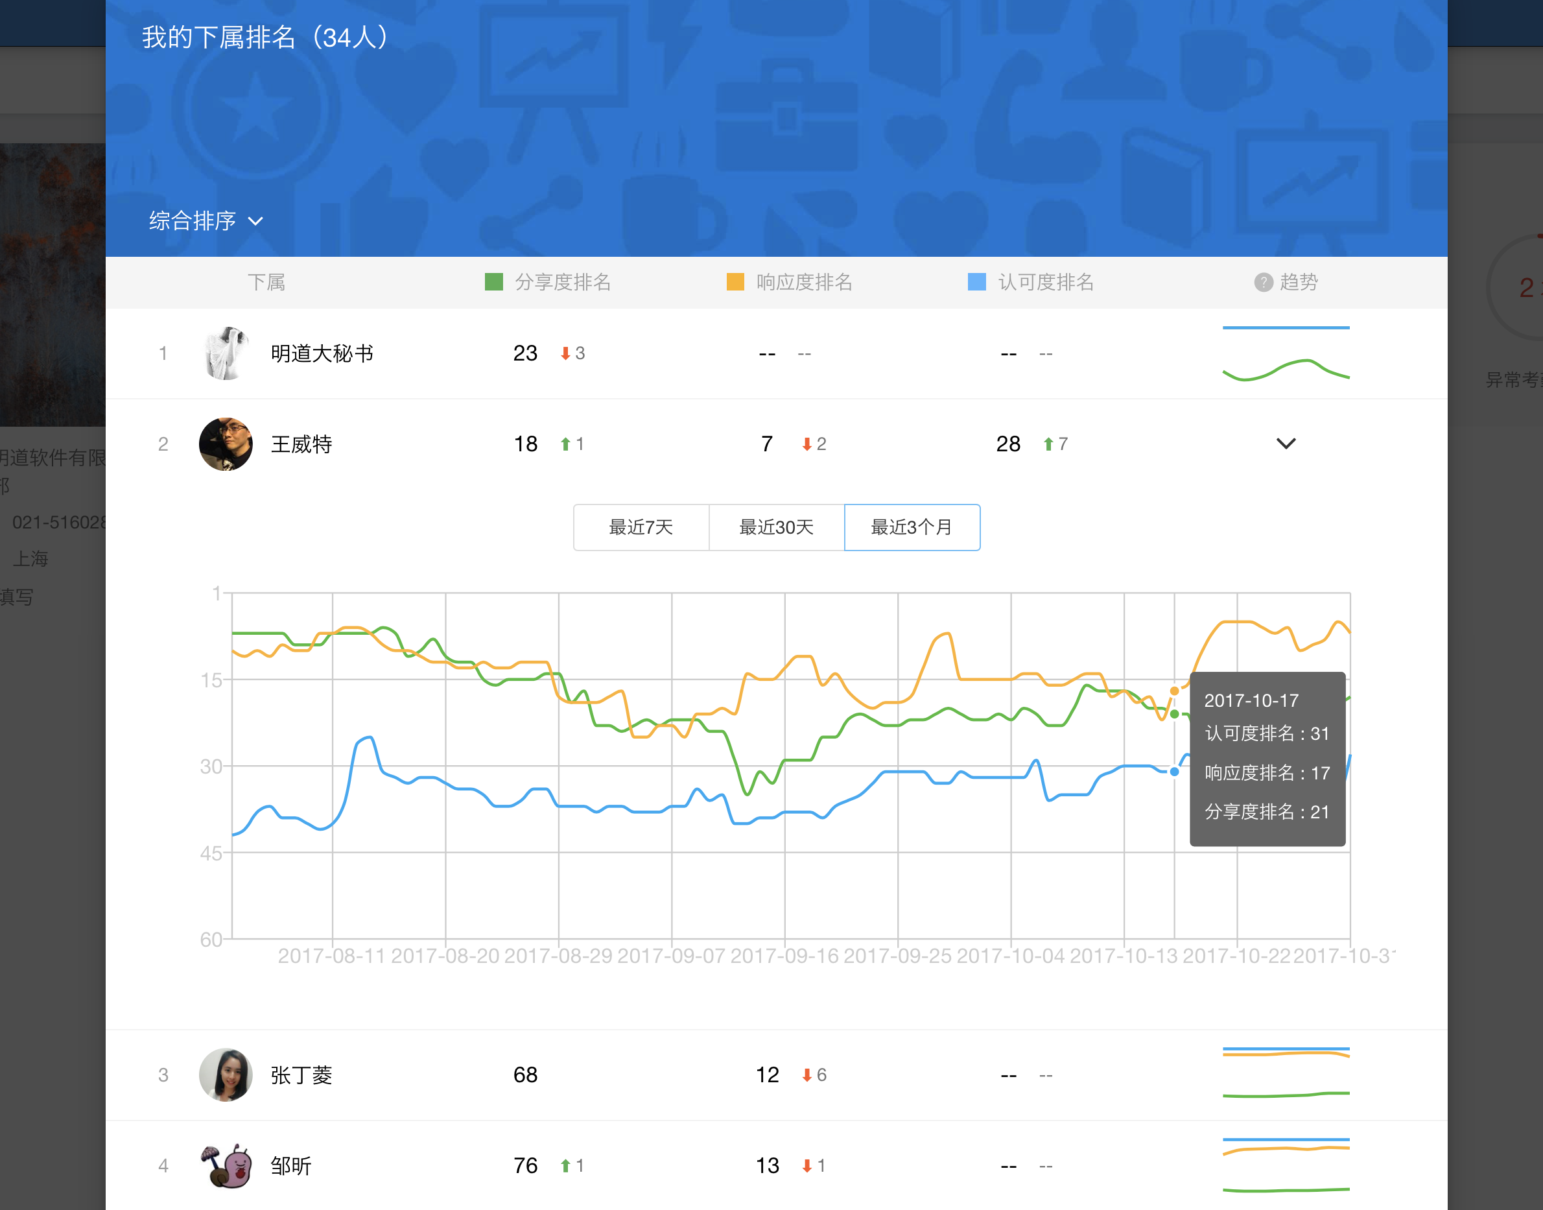Click the green up arrow beside 王威特's 18
The width and height of the screenshot is (1543, 1210).
(x=565, y=444)
